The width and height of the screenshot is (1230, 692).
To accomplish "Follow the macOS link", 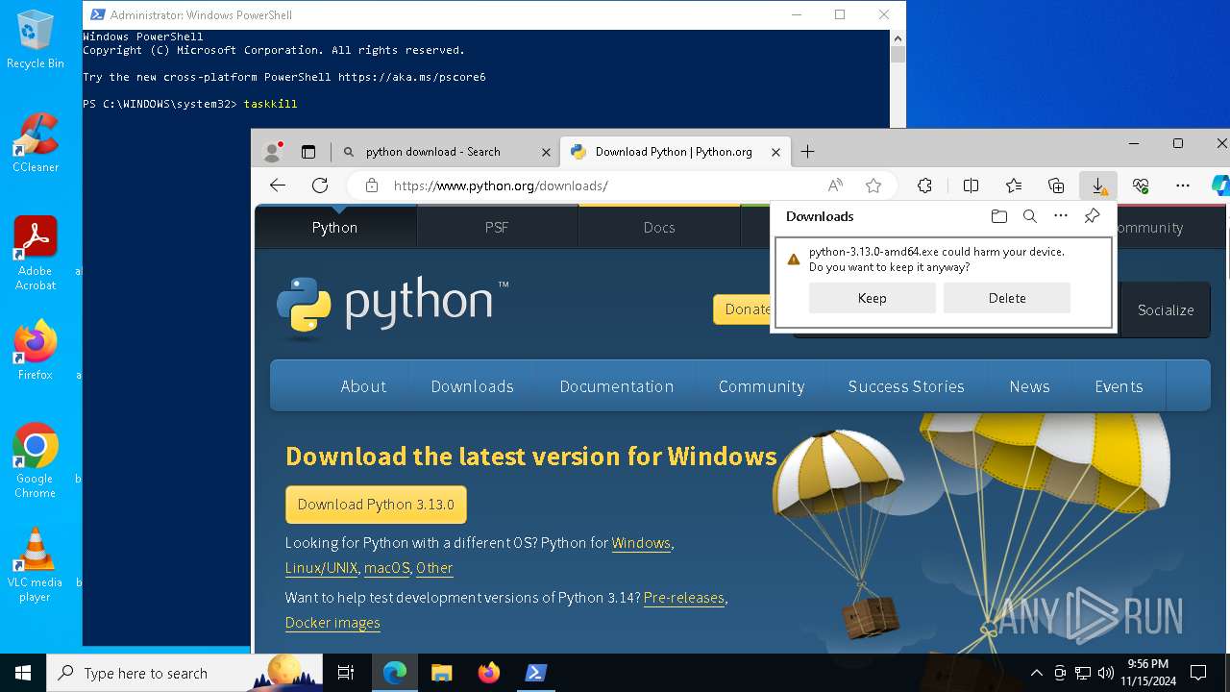I will point(387,568).
